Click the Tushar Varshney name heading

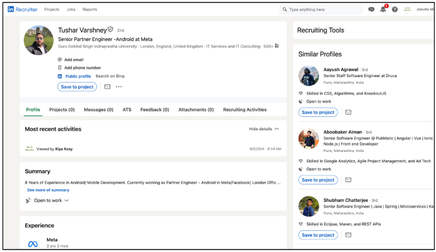tap(82, 30)
